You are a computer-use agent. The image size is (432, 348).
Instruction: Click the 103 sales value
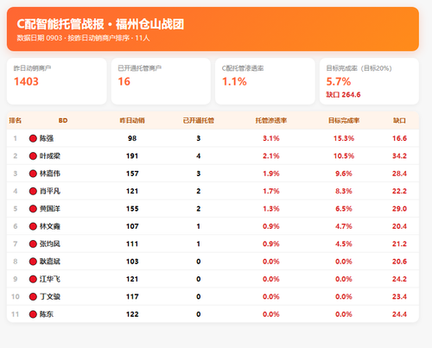pos(132,262)
